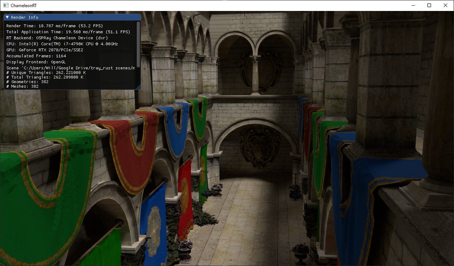
Task: Click the Render Info panel corner grip
Action: (x=138, y=87)
